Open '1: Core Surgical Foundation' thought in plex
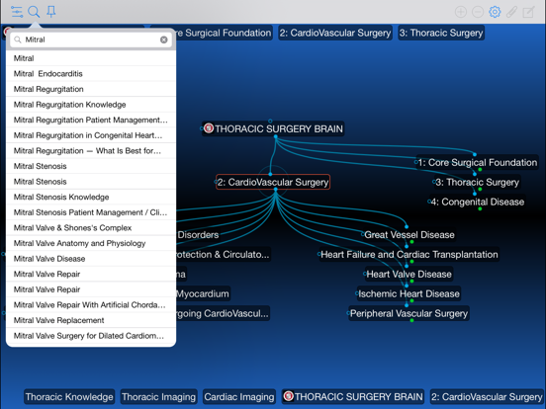Viewport: 546px width, 409px height. (478, 162)
